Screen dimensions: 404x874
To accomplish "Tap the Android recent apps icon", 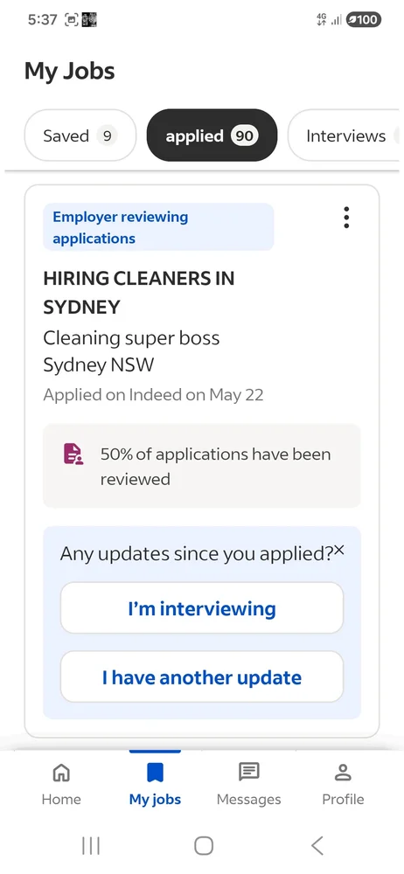I will tap(91, 845).
